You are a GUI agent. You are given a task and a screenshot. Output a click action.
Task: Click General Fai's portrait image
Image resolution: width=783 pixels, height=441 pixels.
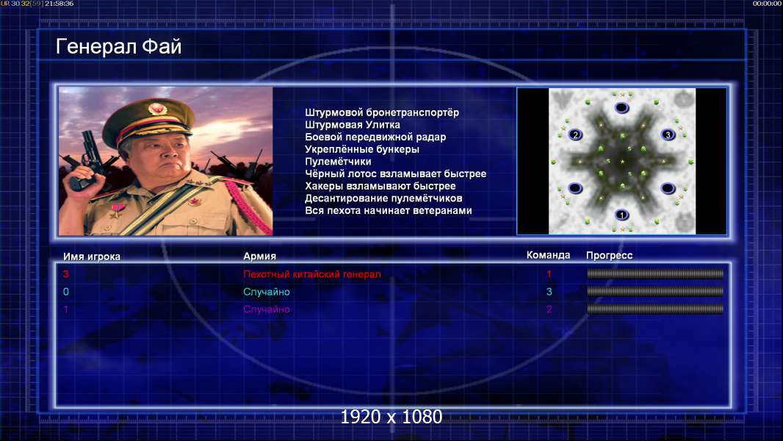(166, 161)
